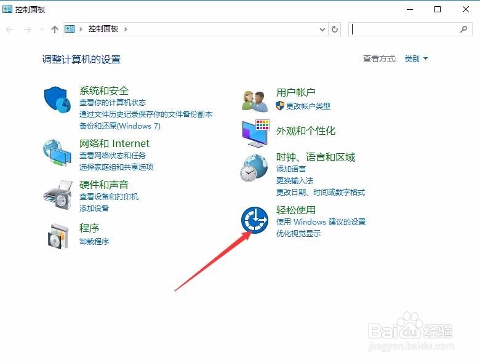Open the 系统和安全 shield icon
480x363 pixels.
(x=57, y=100)
